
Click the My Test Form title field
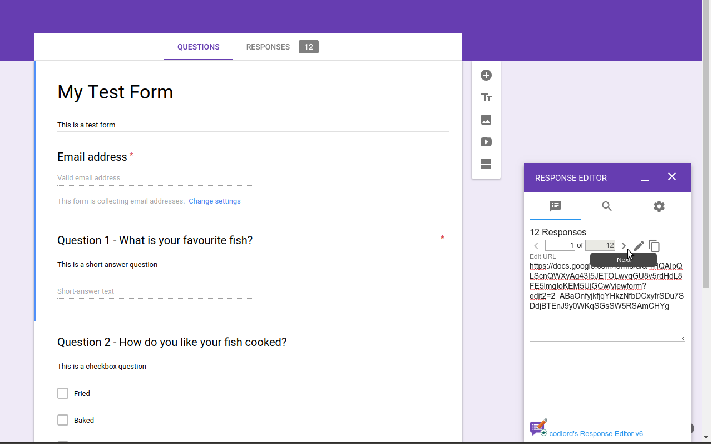253,92
